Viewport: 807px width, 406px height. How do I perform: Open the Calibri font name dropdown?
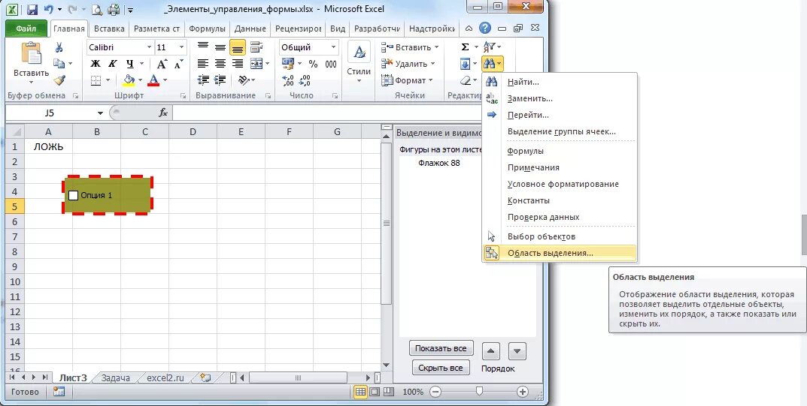(149, 47)
